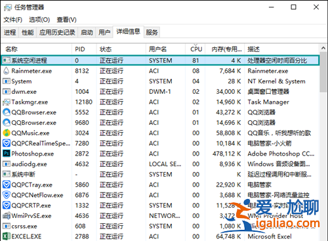Click the Task Manager title bar icon
The width and height of the screenshot is (328, 241).
(x=8, y=7)
